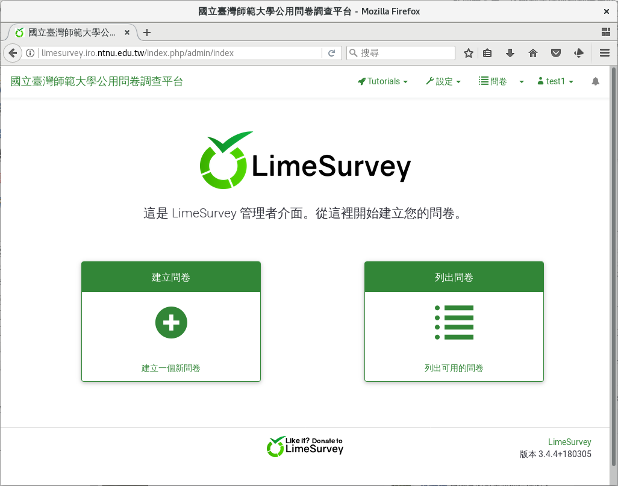Click the green plus circle to create survey
The width and height of the screenshot is (618, 486).
(171, 322)
